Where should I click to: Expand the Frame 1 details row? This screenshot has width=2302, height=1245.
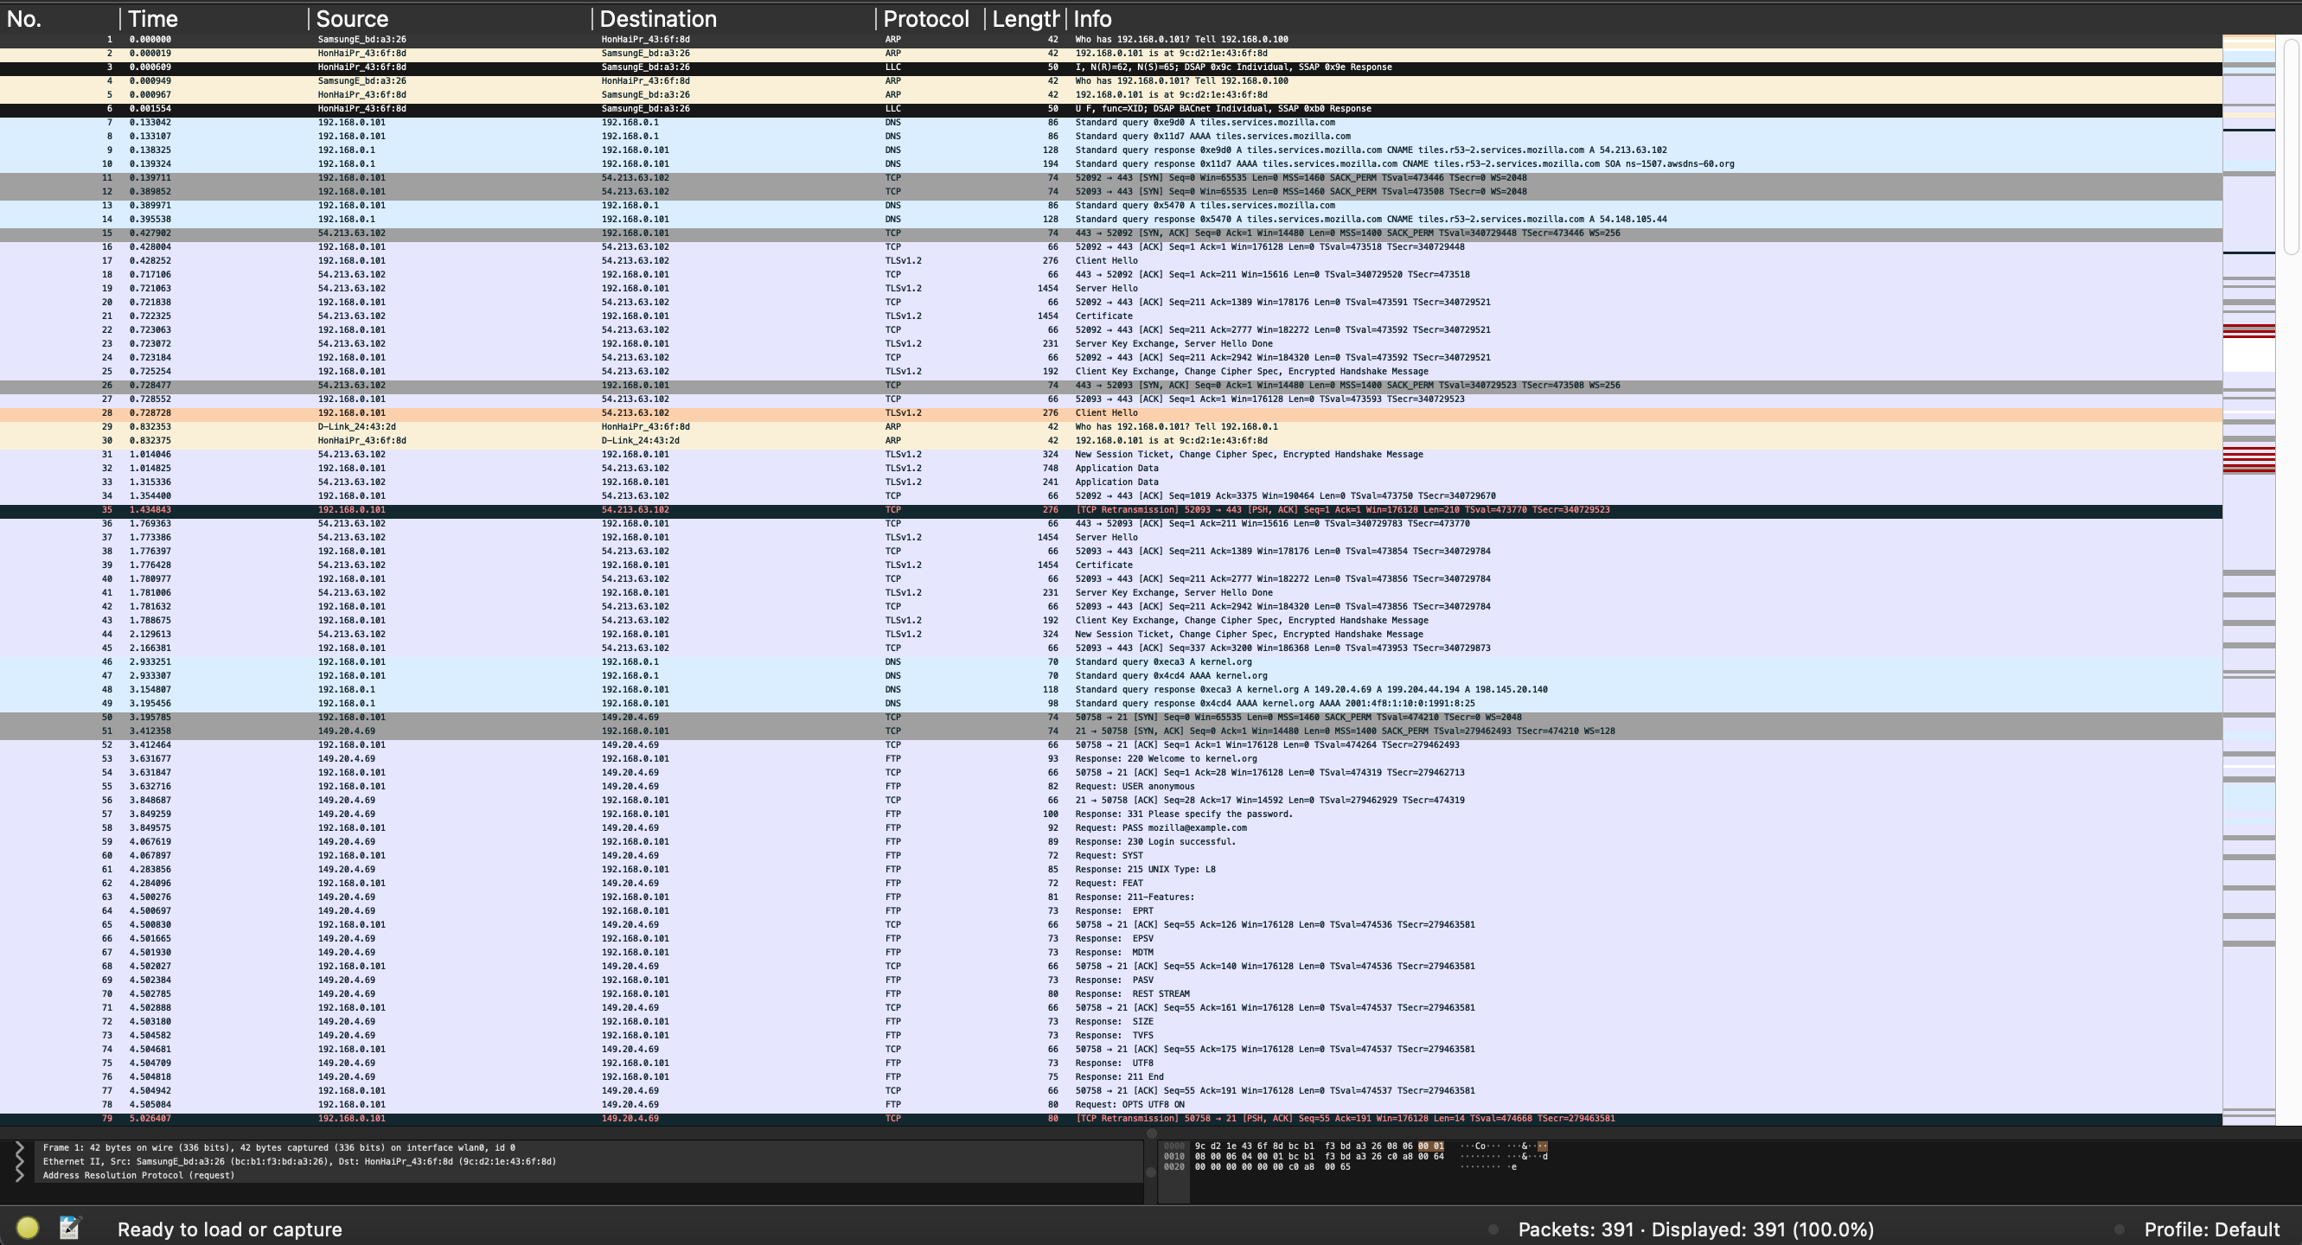22,1147
